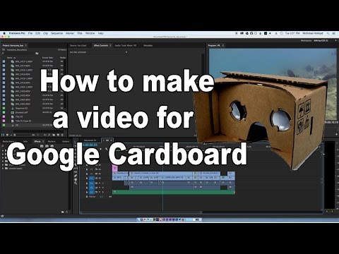Screen dimensions: 339x254
Task: Sort the Project list by the Name column
Action: click(10, 58)
